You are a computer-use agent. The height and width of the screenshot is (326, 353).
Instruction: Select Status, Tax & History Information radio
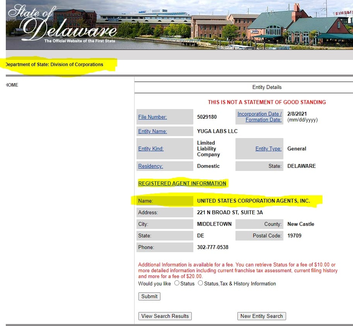[x=200, y=283]
